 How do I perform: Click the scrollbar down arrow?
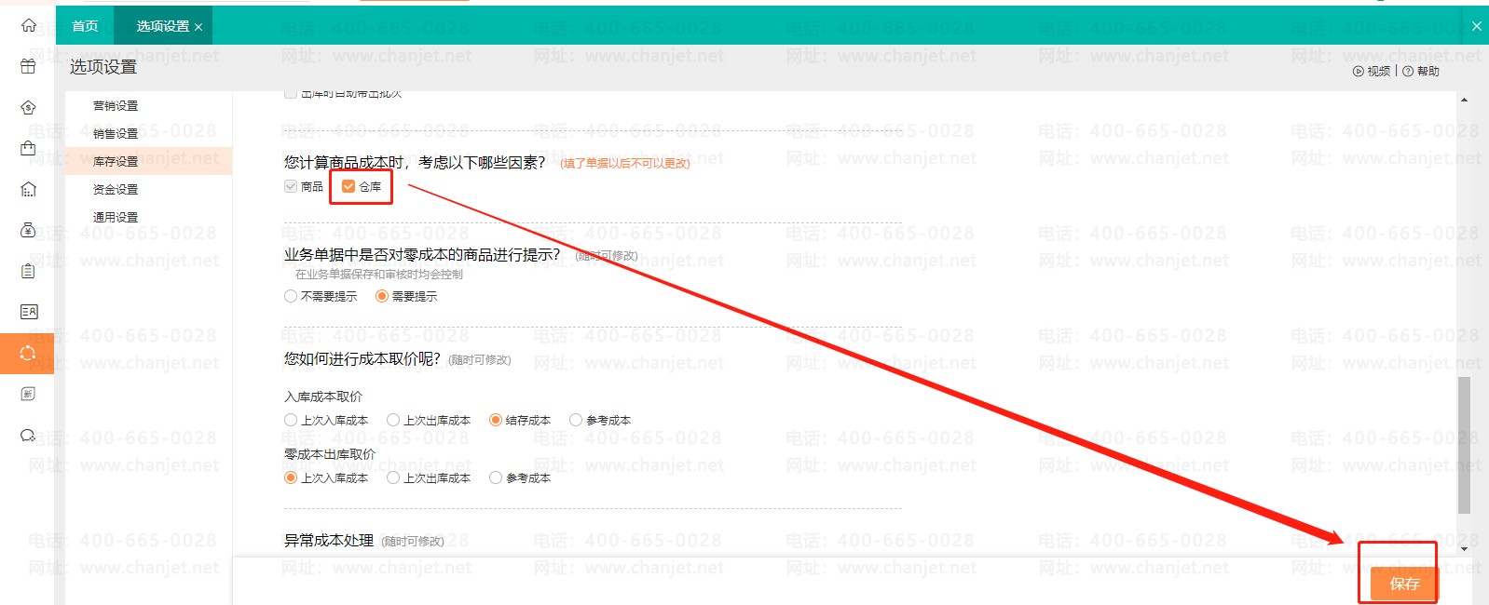[x=1465, y=549]
